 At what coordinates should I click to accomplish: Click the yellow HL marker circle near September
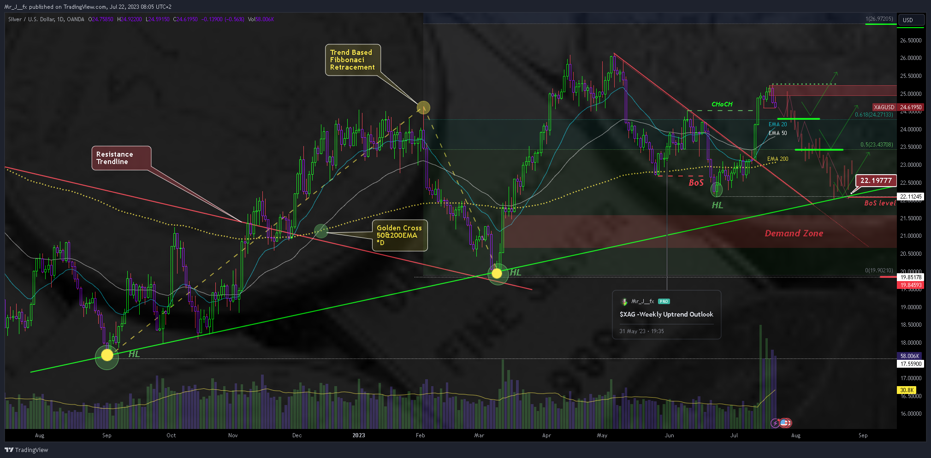pyautogui.click(x=107, y=355)
